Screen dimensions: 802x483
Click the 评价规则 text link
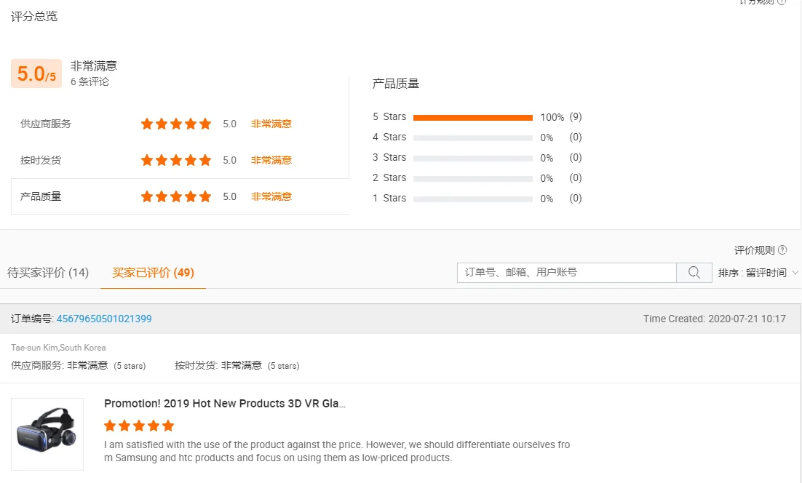tap(755, 250)
